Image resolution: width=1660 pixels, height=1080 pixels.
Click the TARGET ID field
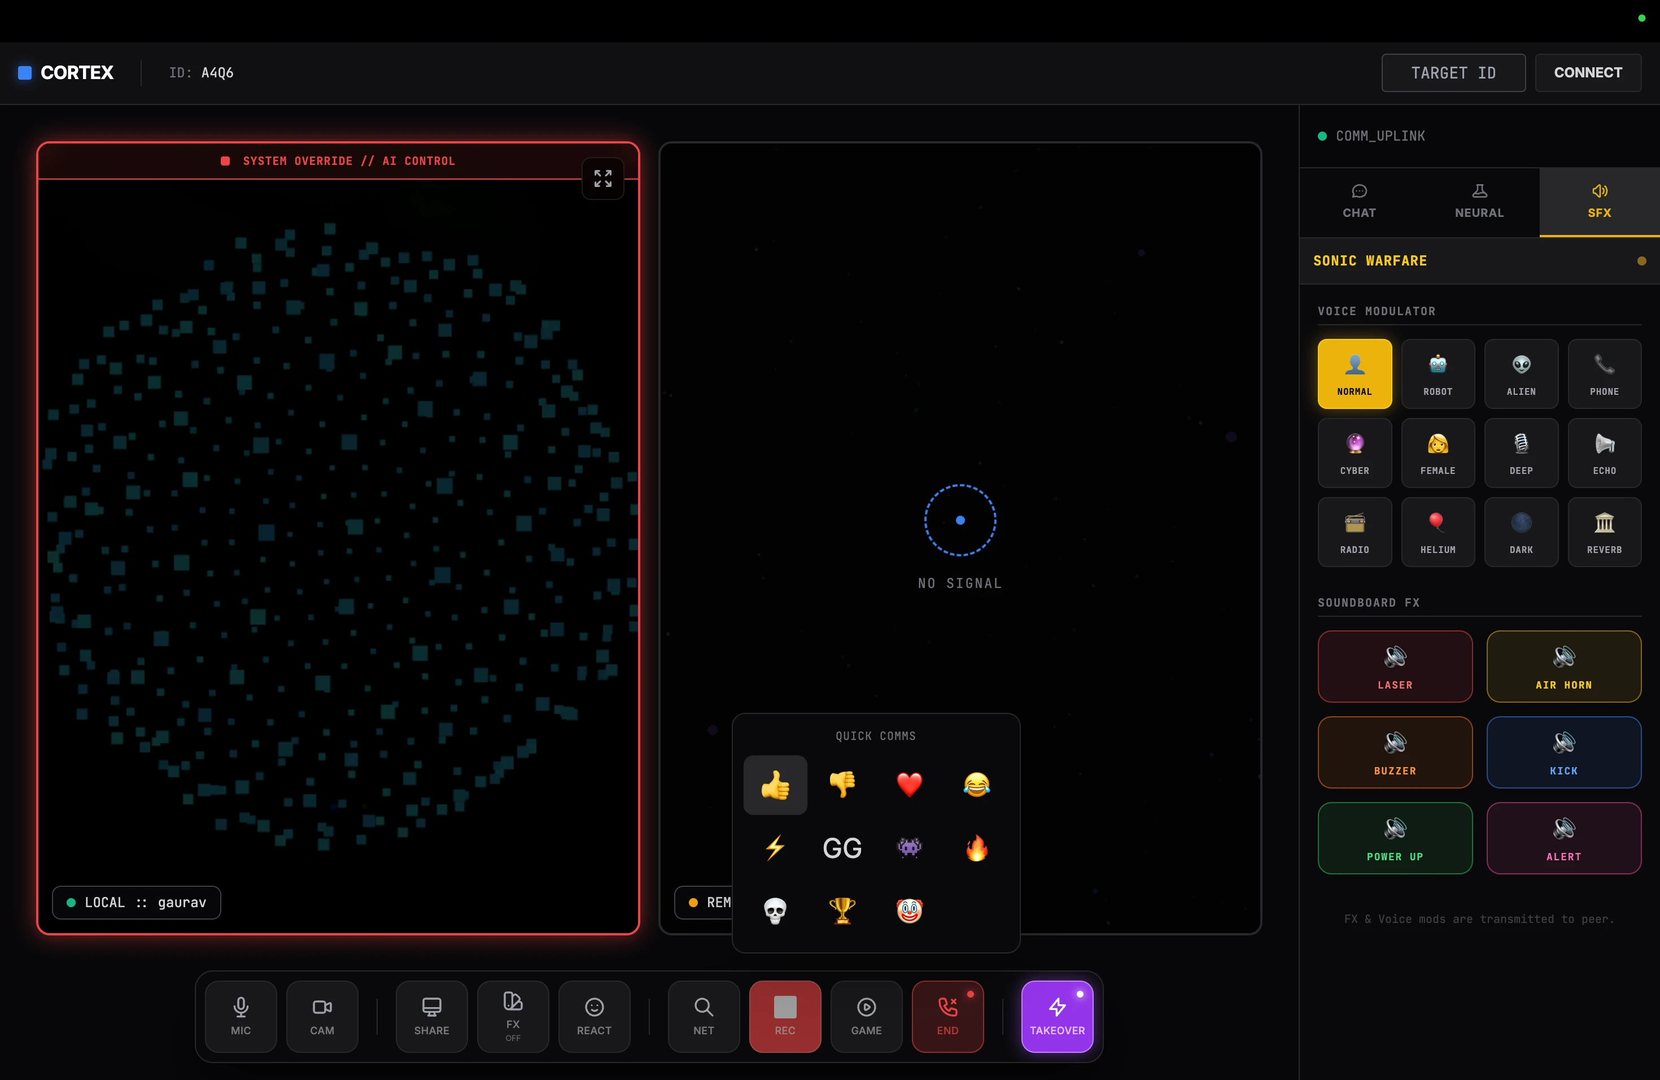pos(1453,72)
